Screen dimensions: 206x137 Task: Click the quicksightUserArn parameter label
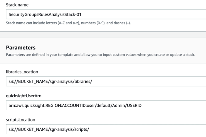24,96
